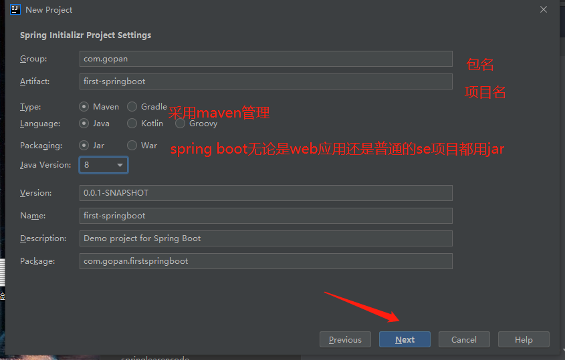Open Help for project settings
Image resolution: width=565 pixels, height=360 pixels.
tap(524, 339)
